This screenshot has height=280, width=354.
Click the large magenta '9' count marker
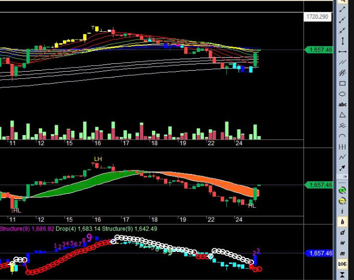[89, 238]
